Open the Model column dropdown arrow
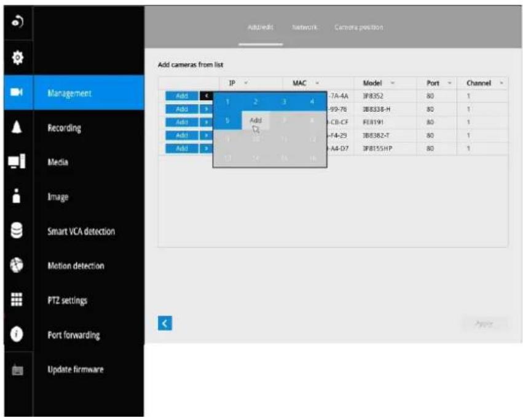The width and height of the screenshot is (523, 417). pyautogui.click(x=393, y=83)
